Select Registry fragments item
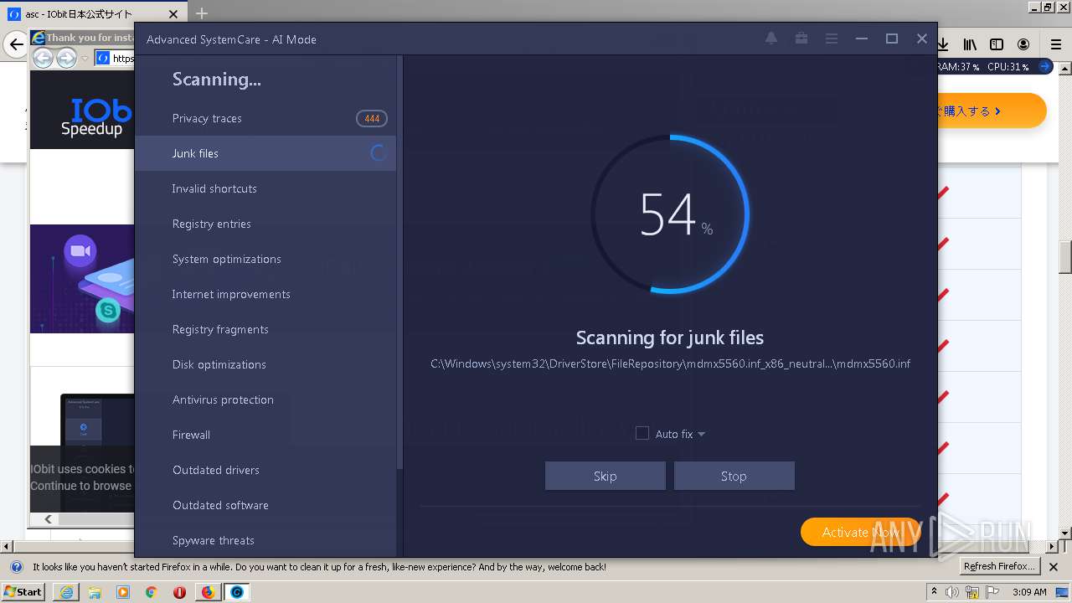This screenshot has width=1072, height=603. click(265, 329)
